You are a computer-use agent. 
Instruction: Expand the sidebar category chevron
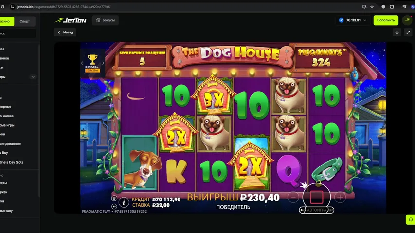tap(33, 77)
